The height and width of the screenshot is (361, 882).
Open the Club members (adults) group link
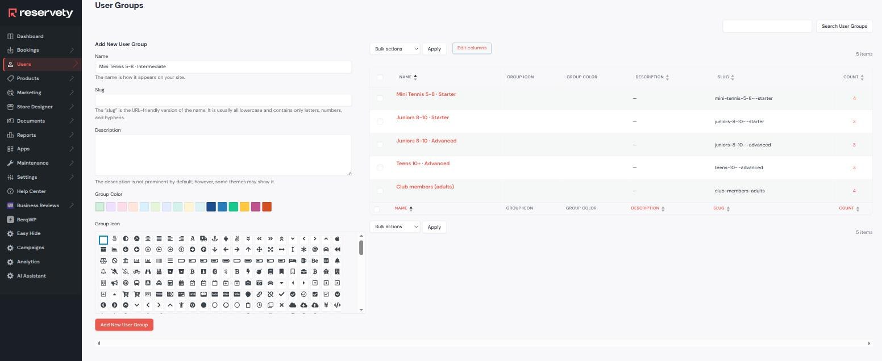pyautogui.click(x=425, y=187)
